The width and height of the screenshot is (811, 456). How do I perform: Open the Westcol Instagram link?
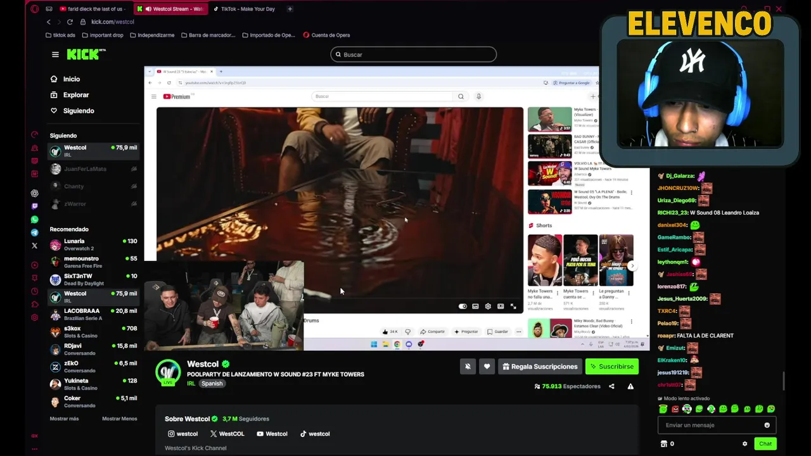click(182, 434)
